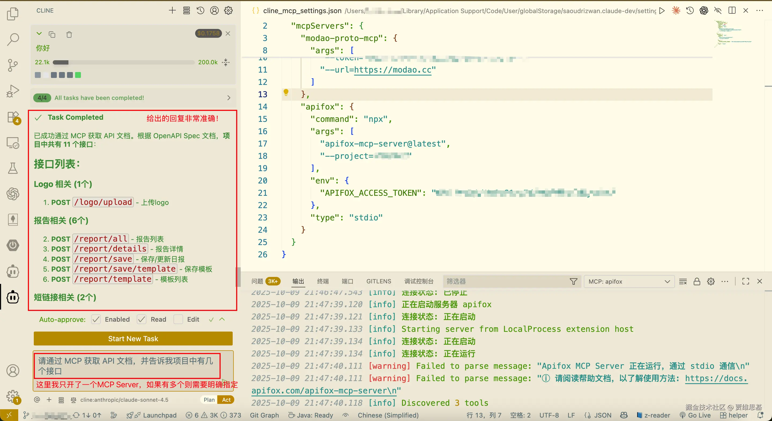The image size is (772, 421).
Task: Delete task with trash icon
Action: pos(69,35)
